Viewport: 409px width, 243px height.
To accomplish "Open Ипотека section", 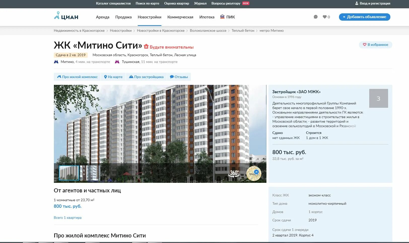I will tap(207, 17).
